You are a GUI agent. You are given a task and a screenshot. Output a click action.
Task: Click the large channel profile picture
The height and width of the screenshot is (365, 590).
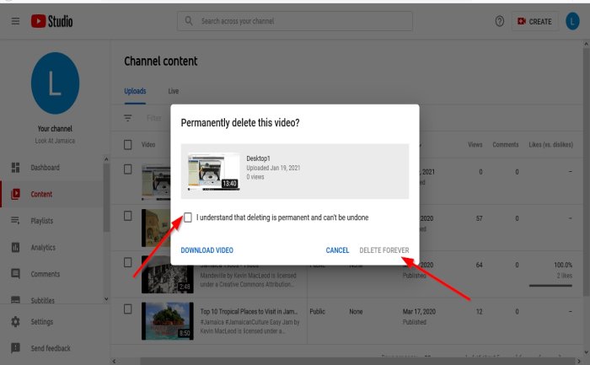55,83
